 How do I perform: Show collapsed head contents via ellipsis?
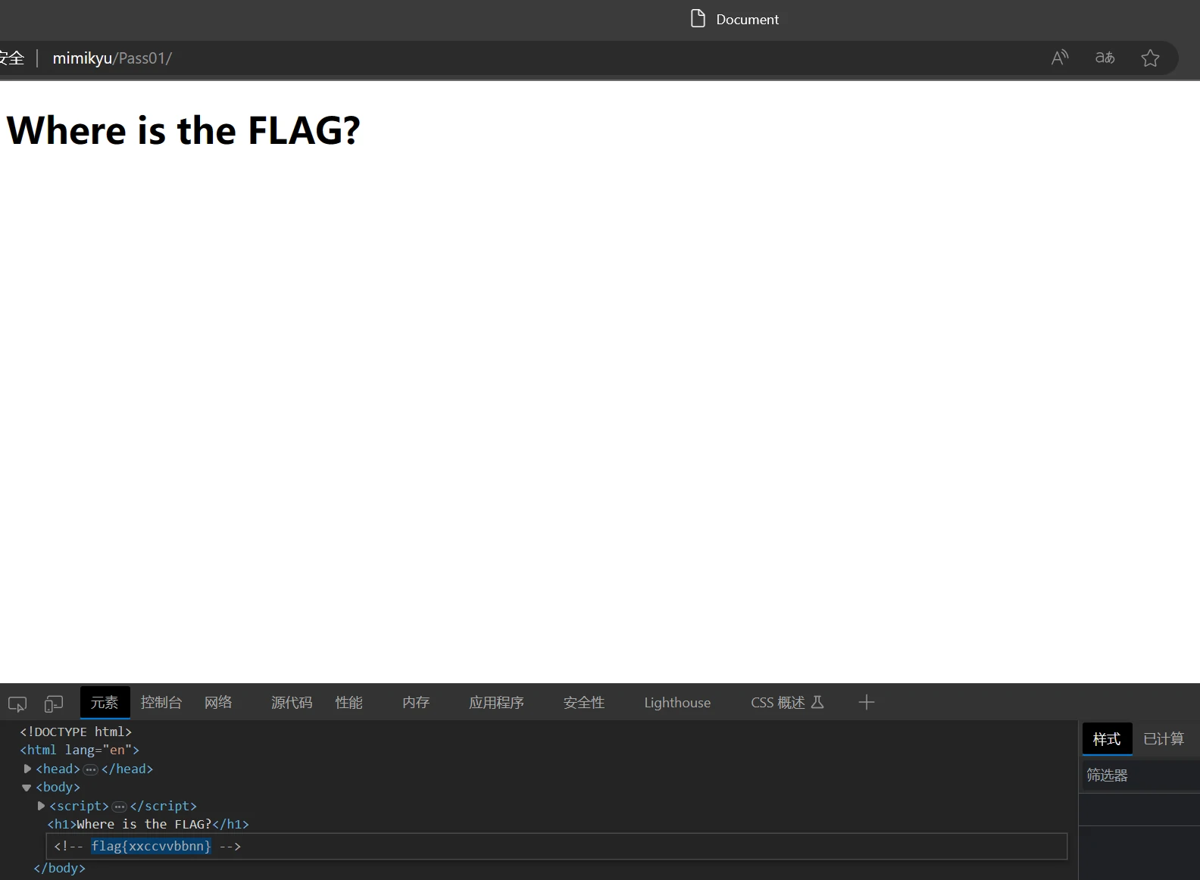click(91, 769)
